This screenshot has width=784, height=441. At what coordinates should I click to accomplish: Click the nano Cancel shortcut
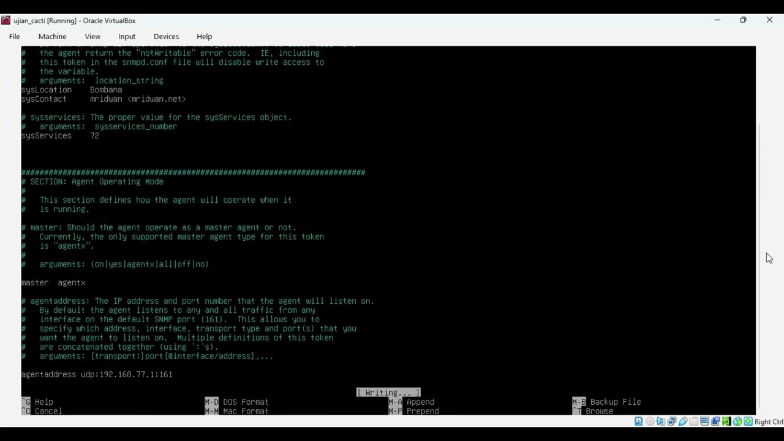[42, 411]
